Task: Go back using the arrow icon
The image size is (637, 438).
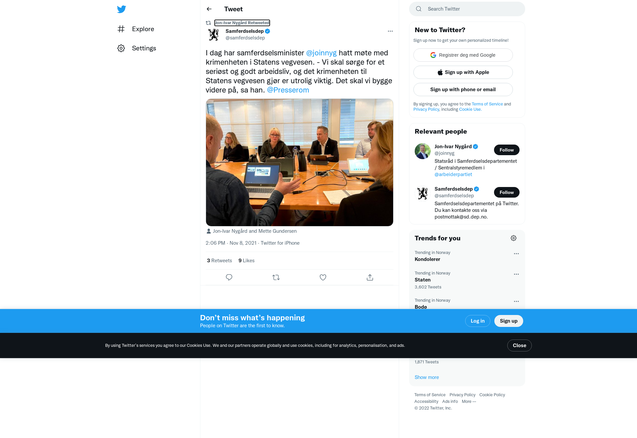Action: (x=209, y=9)
